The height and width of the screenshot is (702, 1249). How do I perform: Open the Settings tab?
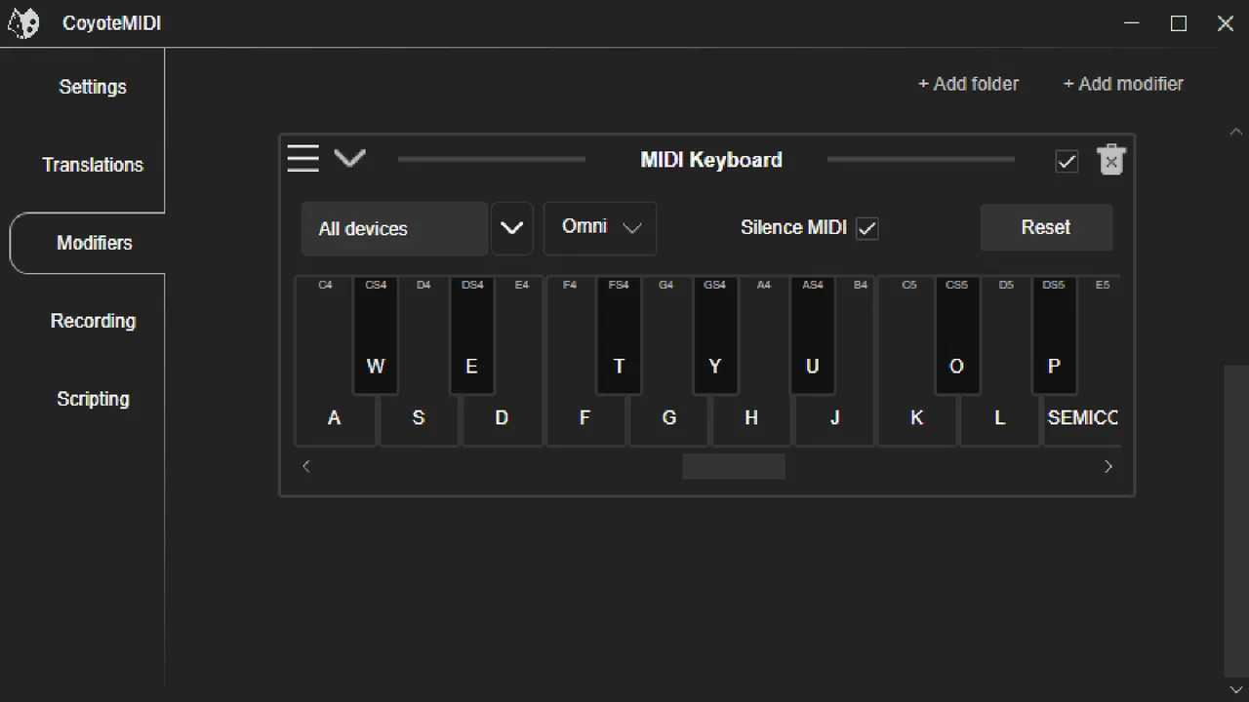(93, 87)
